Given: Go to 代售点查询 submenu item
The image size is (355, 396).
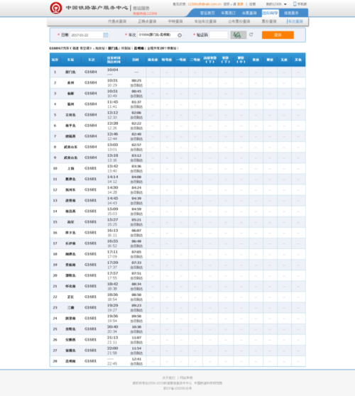Looking at the screenshot, I should 117,21.
